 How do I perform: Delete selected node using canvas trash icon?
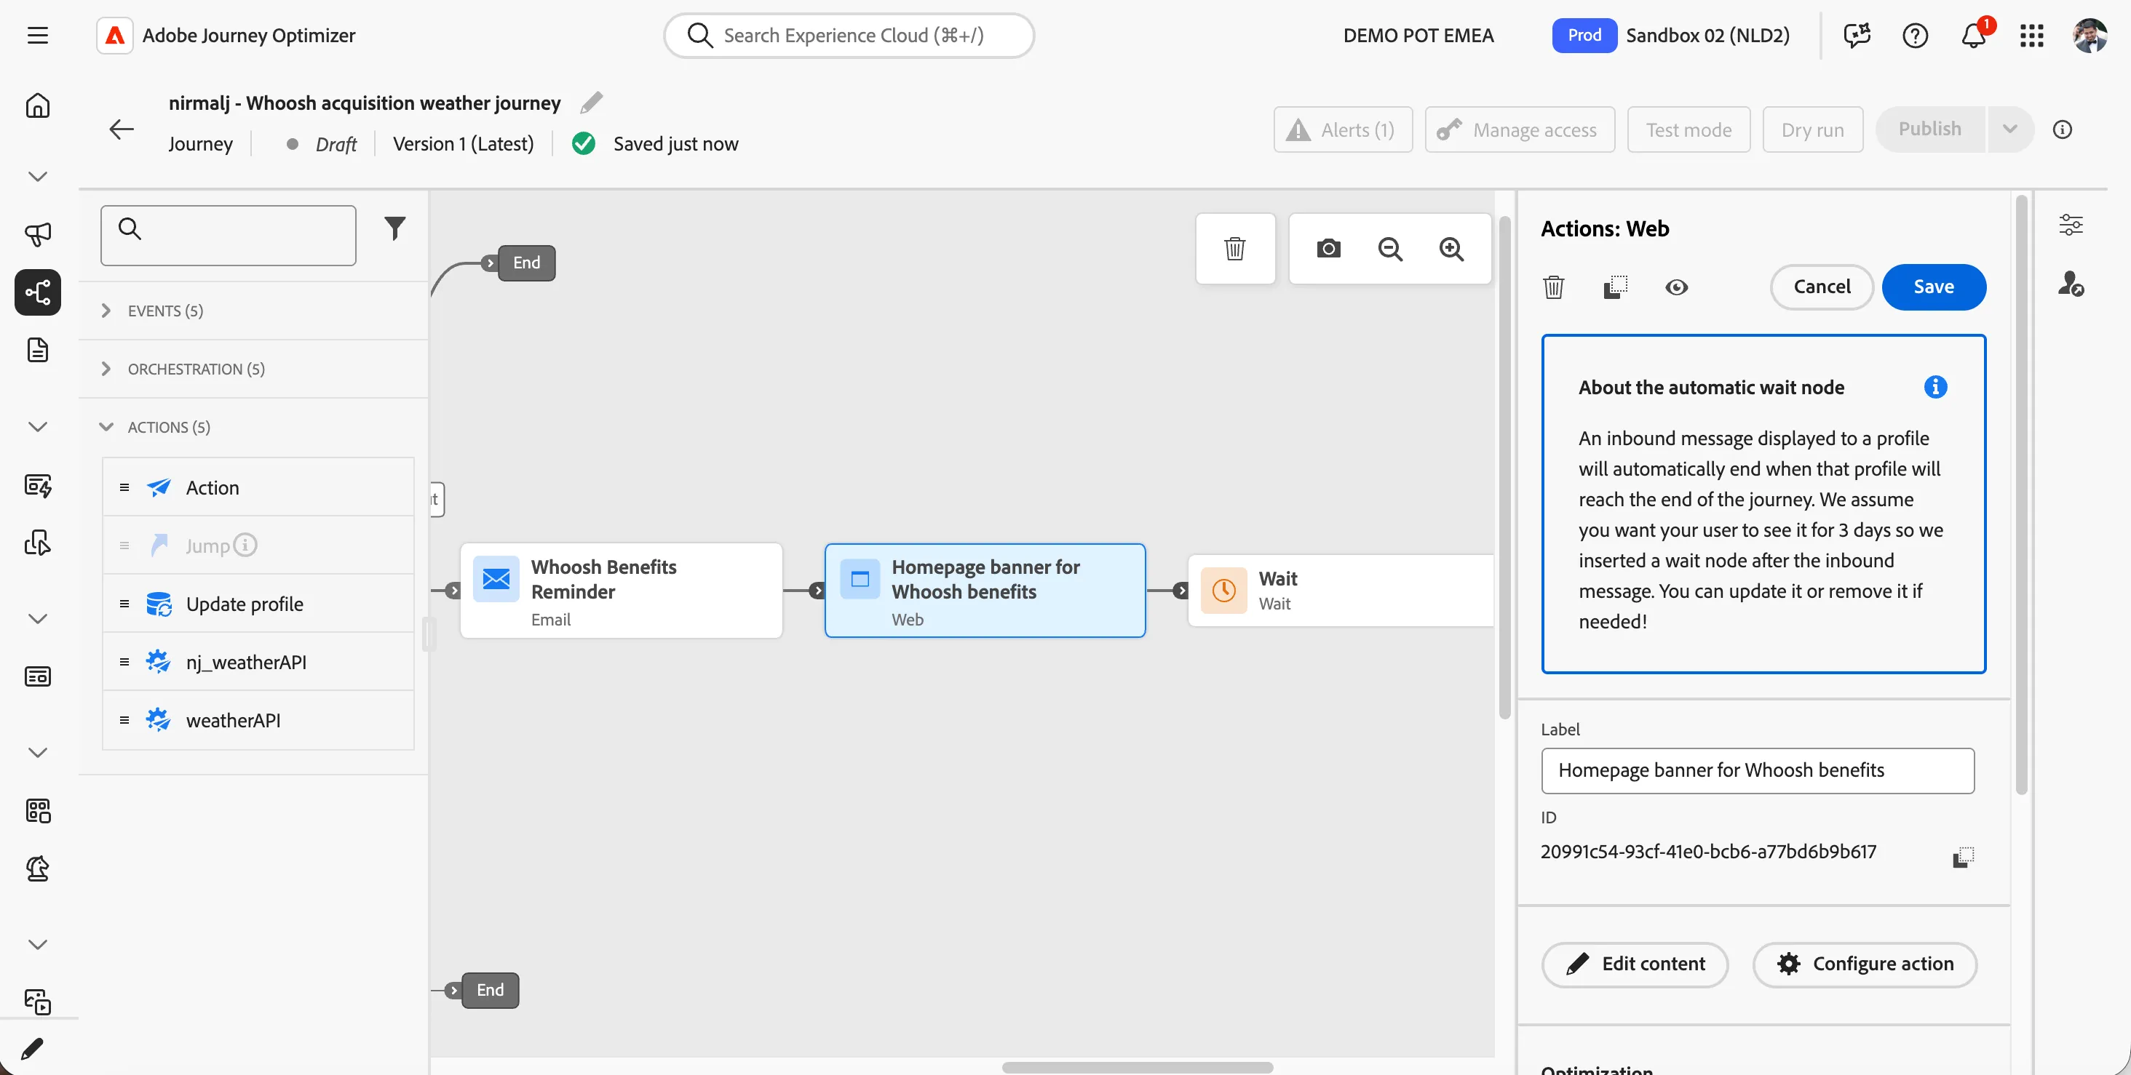pos(1235,249)
